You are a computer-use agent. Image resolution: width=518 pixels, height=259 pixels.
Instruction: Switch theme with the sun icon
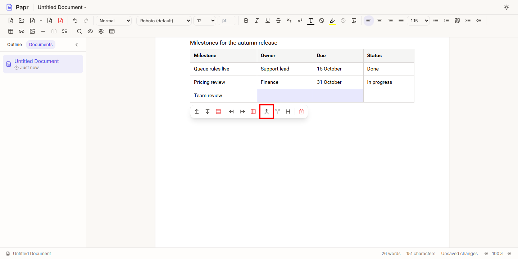coord(506,7)
